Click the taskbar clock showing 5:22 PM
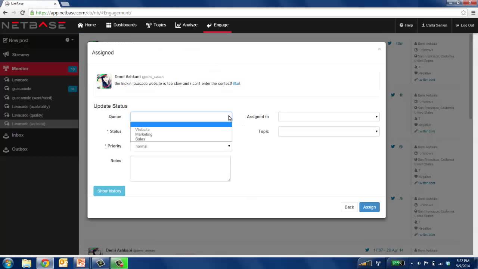 click(x=463, y=263)
